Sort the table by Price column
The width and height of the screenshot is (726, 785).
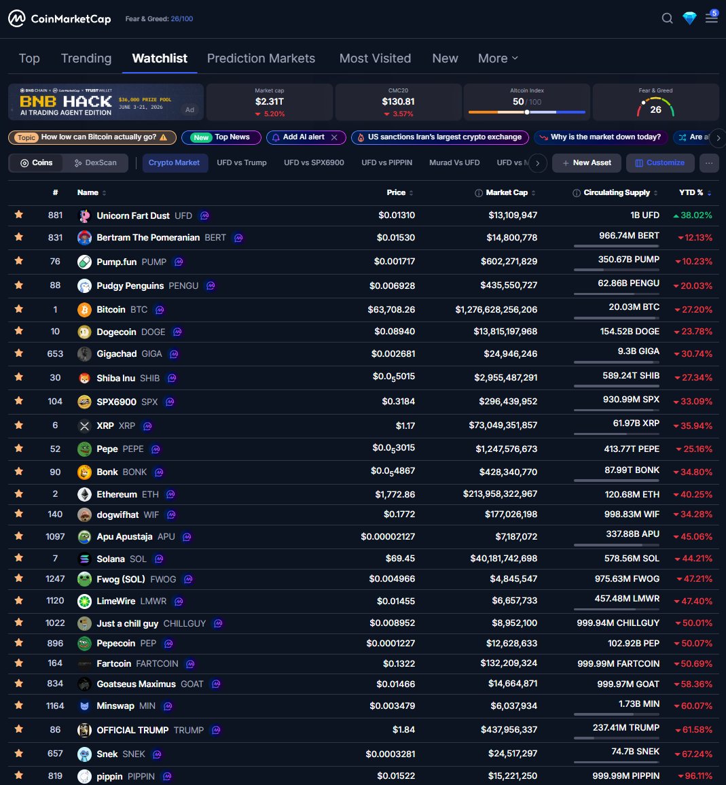[400, 193]
